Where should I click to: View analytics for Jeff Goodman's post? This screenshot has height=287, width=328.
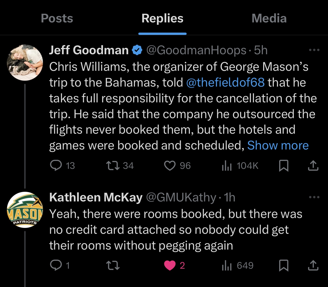tap(227, 166)
